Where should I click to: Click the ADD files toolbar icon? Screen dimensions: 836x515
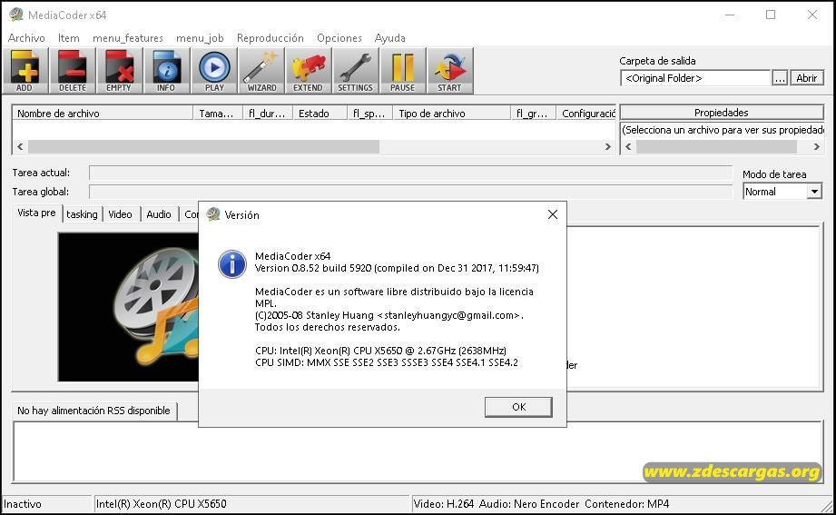coord(25,71)
